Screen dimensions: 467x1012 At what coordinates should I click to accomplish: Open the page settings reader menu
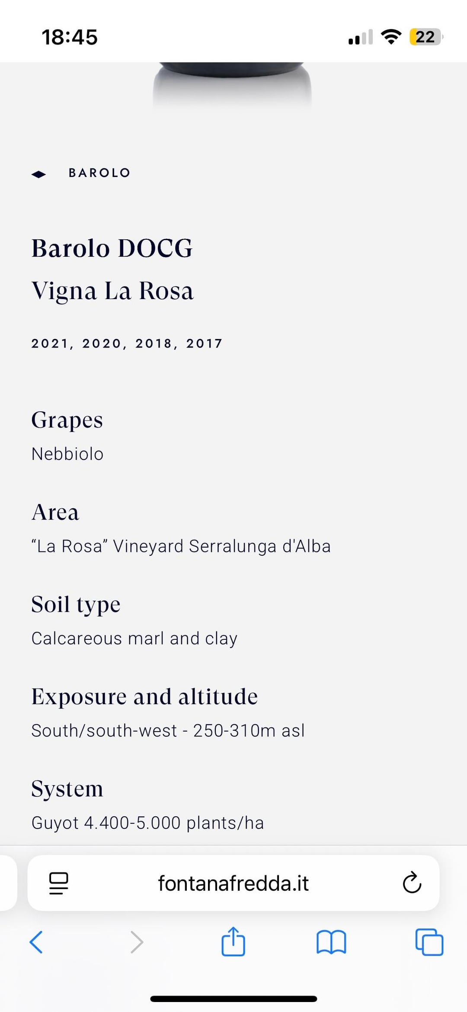click(x=59, y=883)
